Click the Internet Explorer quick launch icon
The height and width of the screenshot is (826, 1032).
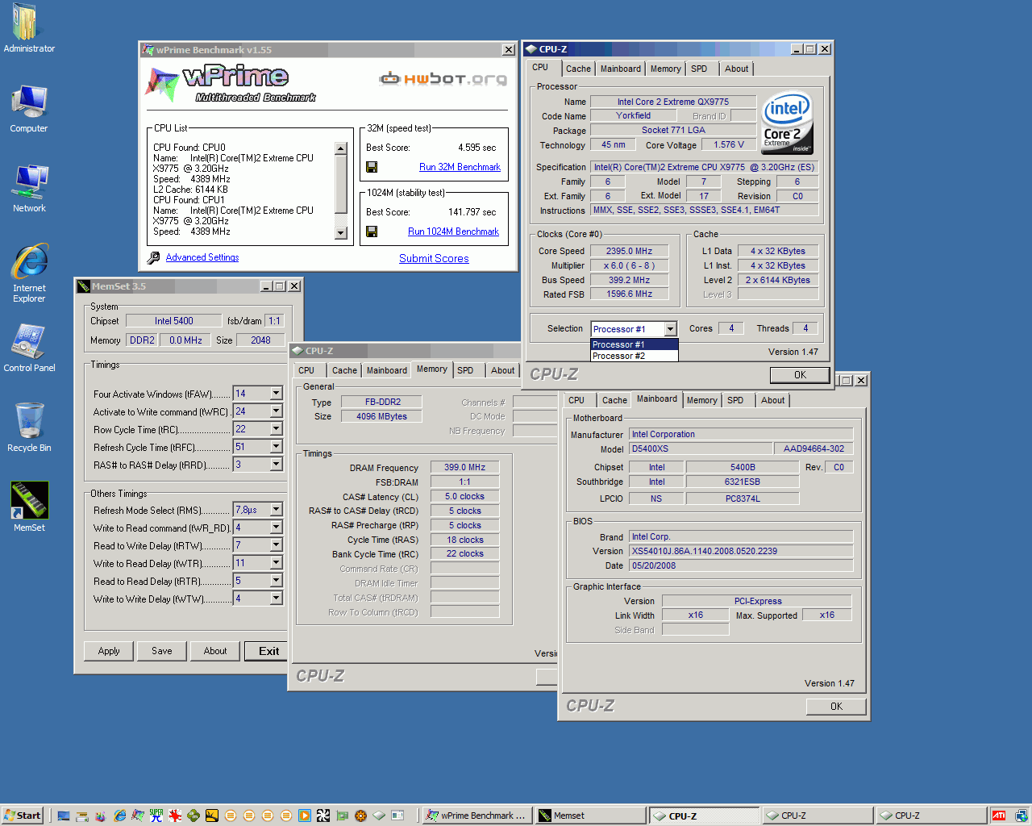click(x=119, y=816)
